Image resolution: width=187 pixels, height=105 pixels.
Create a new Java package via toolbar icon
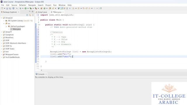pos(41,8)
